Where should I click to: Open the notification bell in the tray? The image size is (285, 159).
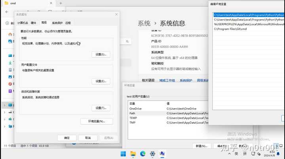pos(278,154)
